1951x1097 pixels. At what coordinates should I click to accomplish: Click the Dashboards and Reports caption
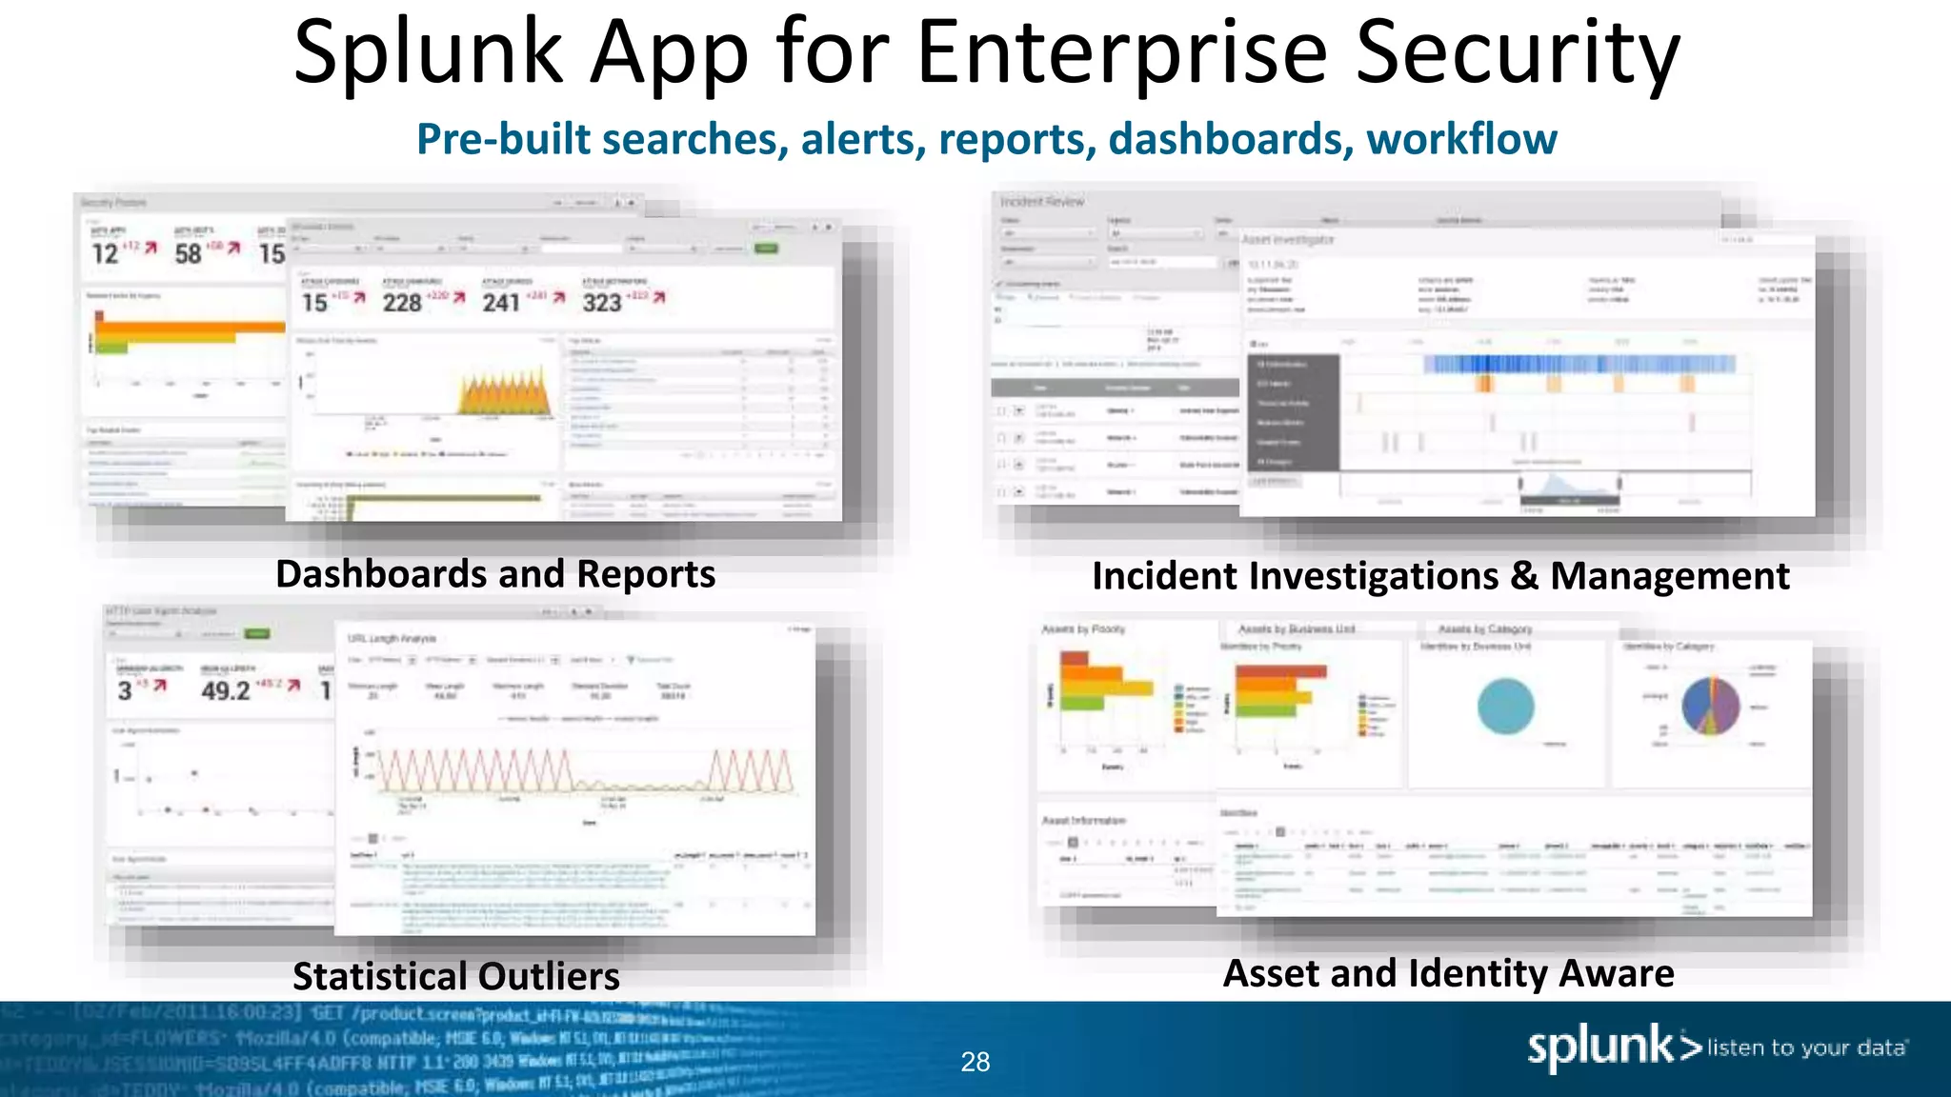click(x=495, y=574)
